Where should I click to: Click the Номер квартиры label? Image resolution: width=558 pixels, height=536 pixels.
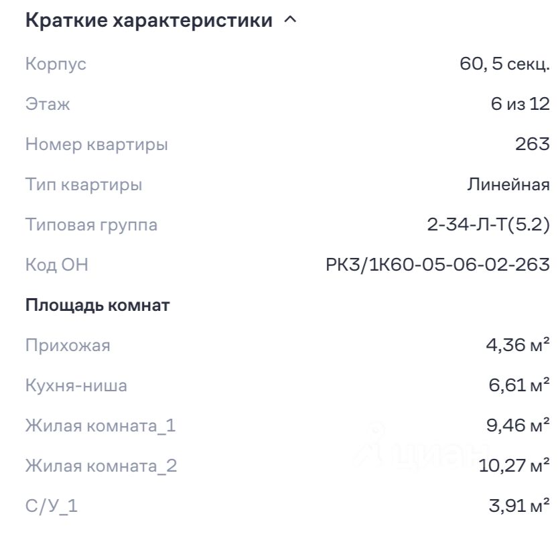pyautogui.click(x=96, y=144)
